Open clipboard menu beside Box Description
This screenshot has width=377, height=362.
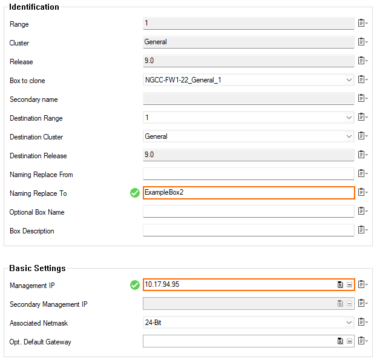(x=362, y=230)
